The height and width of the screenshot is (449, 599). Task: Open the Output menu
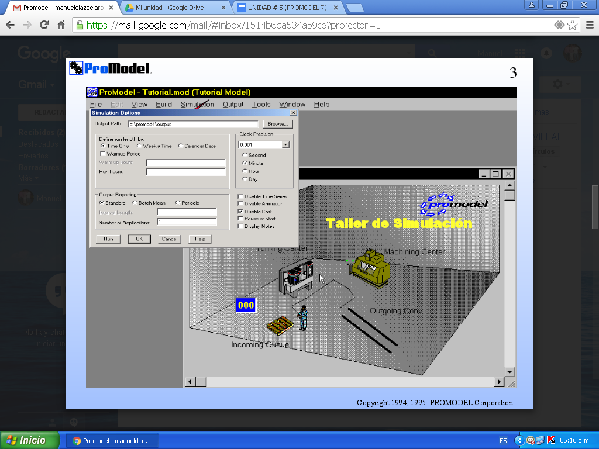pyautogui.click(x=233, y=104)
